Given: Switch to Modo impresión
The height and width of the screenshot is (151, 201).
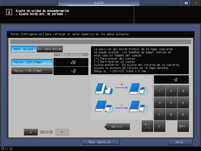Looking at the screenshot, I should [100, 142].
